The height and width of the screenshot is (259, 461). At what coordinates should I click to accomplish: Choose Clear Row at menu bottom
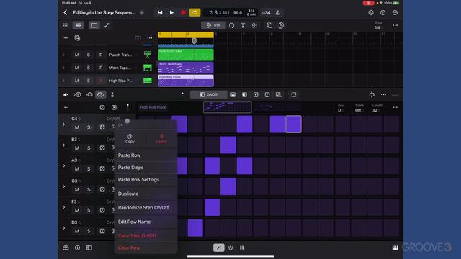tap(146, 247)
